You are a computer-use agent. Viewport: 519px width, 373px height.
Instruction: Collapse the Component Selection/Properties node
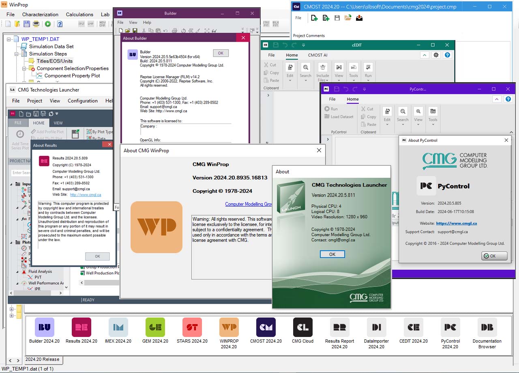(x=24, y=68)
